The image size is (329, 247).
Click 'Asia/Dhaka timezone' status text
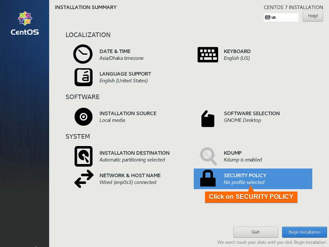point(121,58)
